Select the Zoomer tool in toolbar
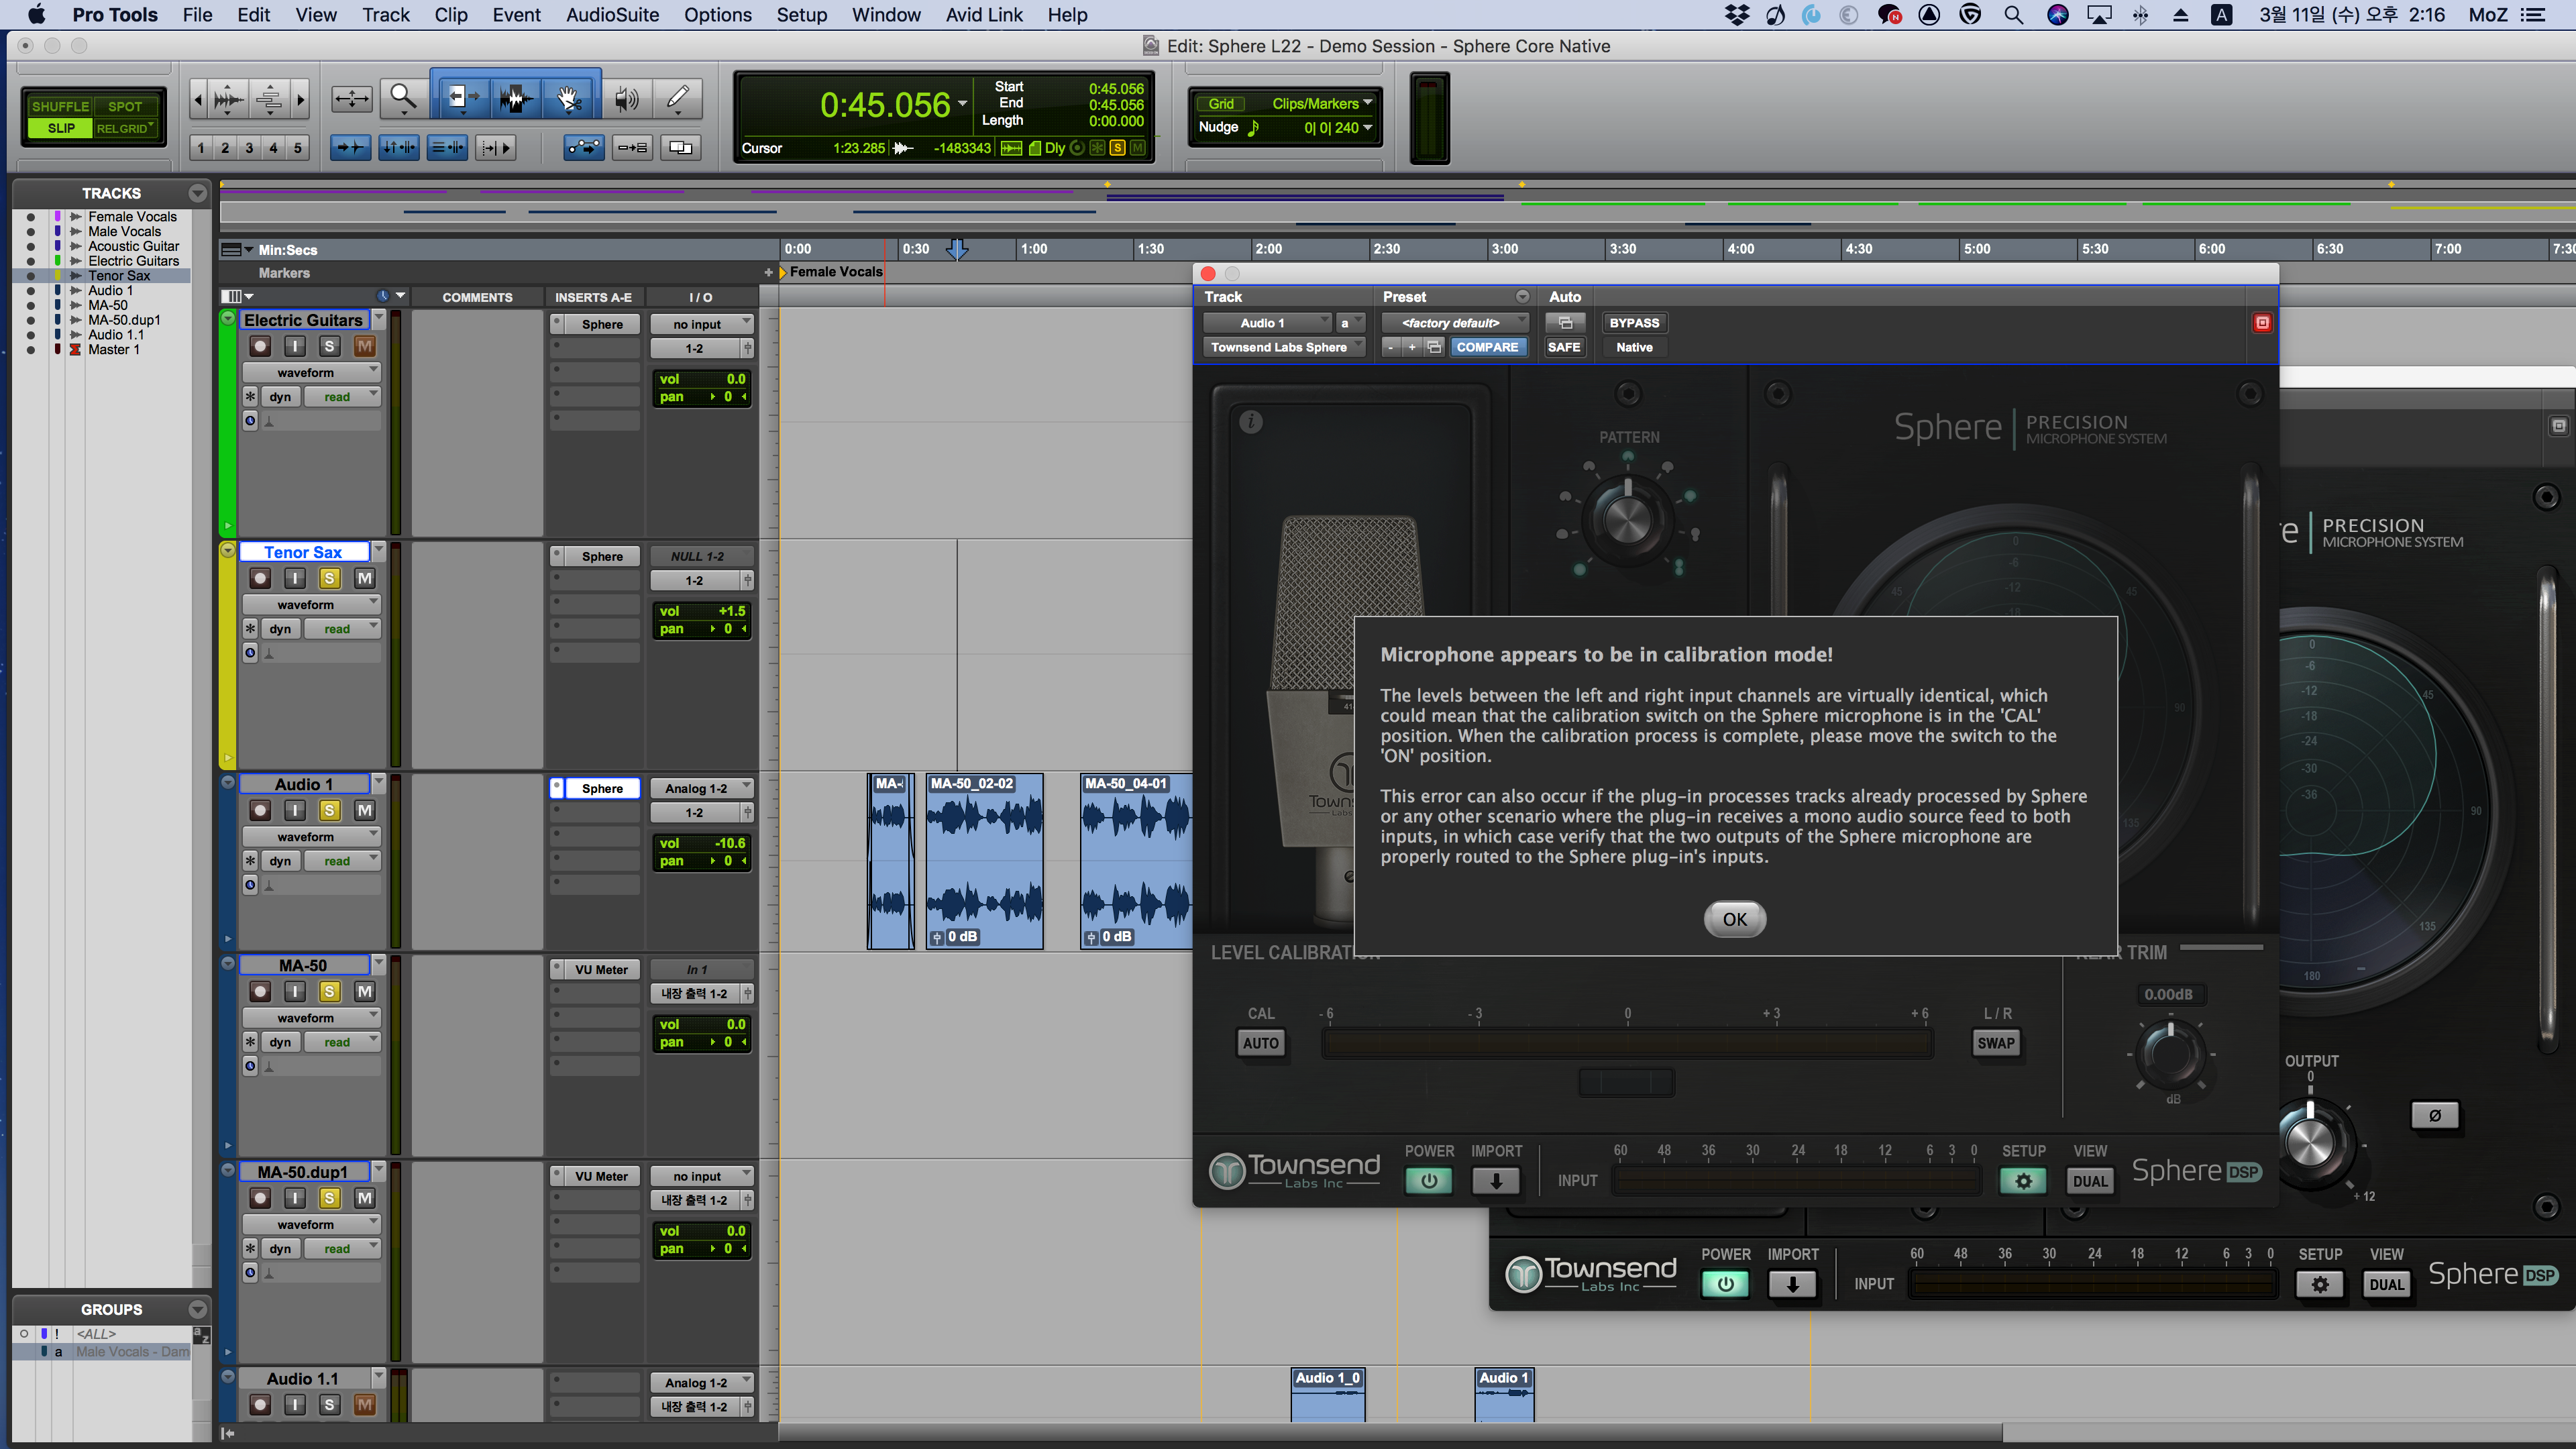The height and width of the screenshot is (1449, 2576). click(403, 98)
